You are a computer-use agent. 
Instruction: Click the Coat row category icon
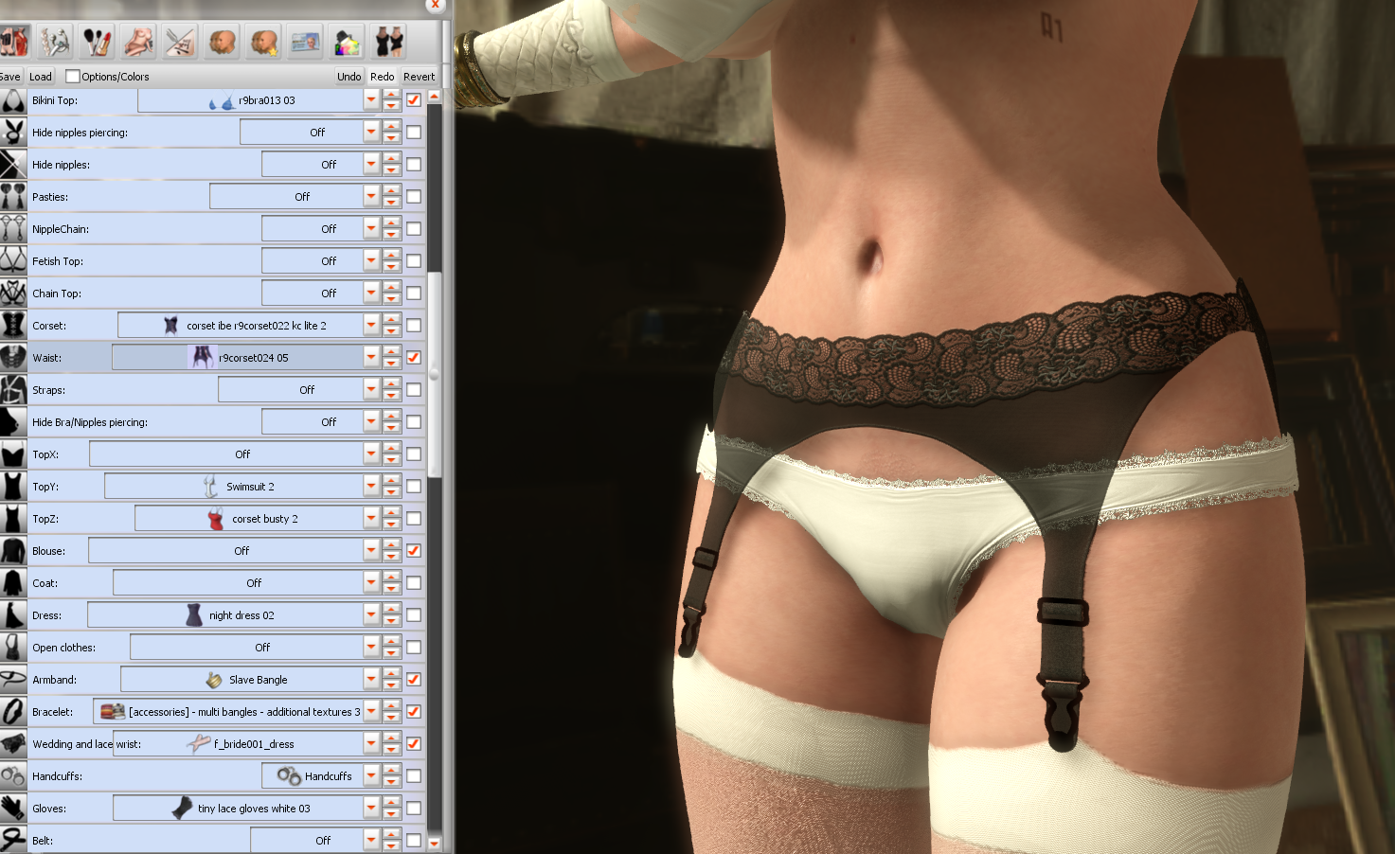point(13,582)
